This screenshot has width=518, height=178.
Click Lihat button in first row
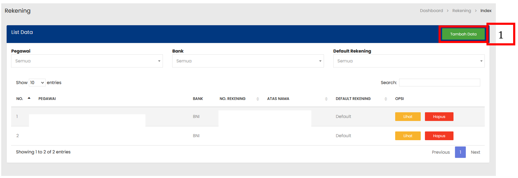(x=408, y=117)
